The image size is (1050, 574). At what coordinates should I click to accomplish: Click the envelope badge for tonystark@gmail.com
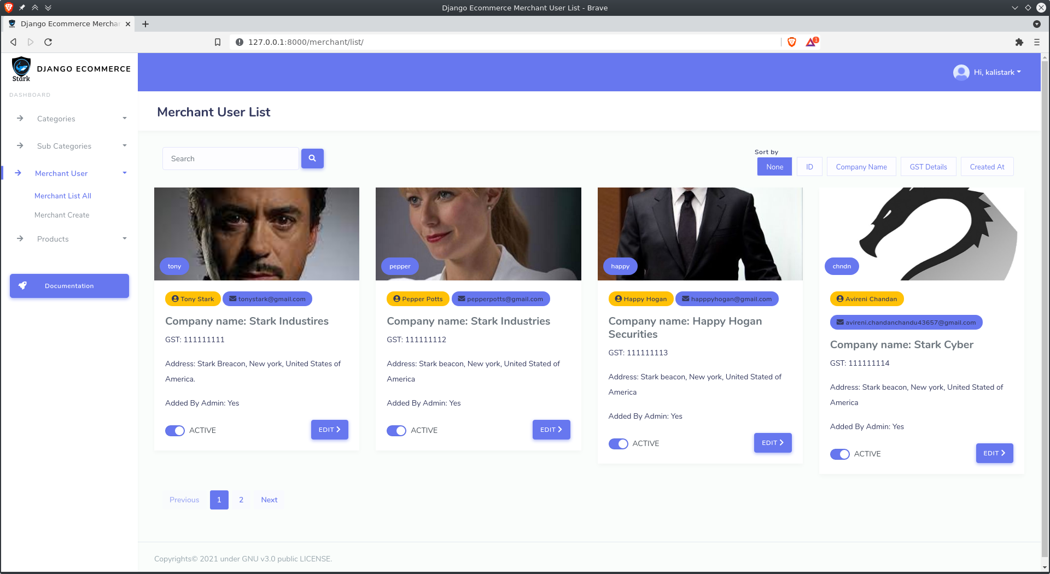coord(267,298)
